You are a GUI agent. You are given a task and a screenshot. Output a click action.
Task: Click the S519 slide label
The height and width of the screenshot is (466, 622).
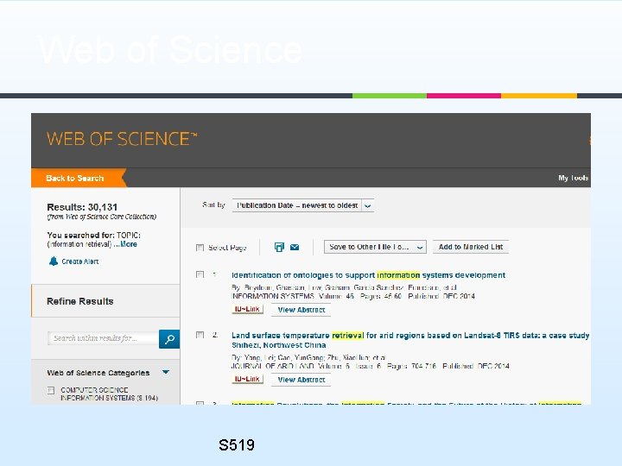[x=237, y=444]
